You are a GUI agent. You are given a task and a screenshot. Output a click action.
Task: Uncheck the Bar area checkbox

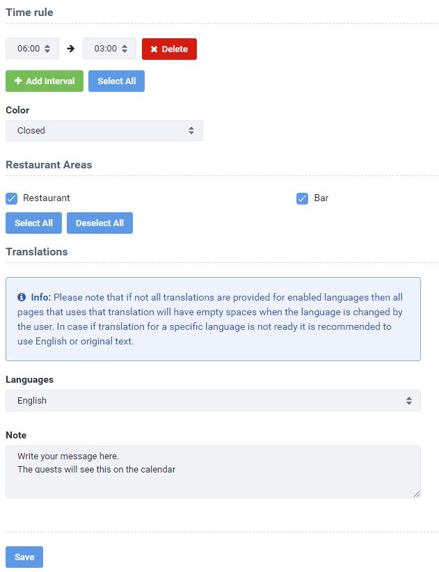click(302, 198)
